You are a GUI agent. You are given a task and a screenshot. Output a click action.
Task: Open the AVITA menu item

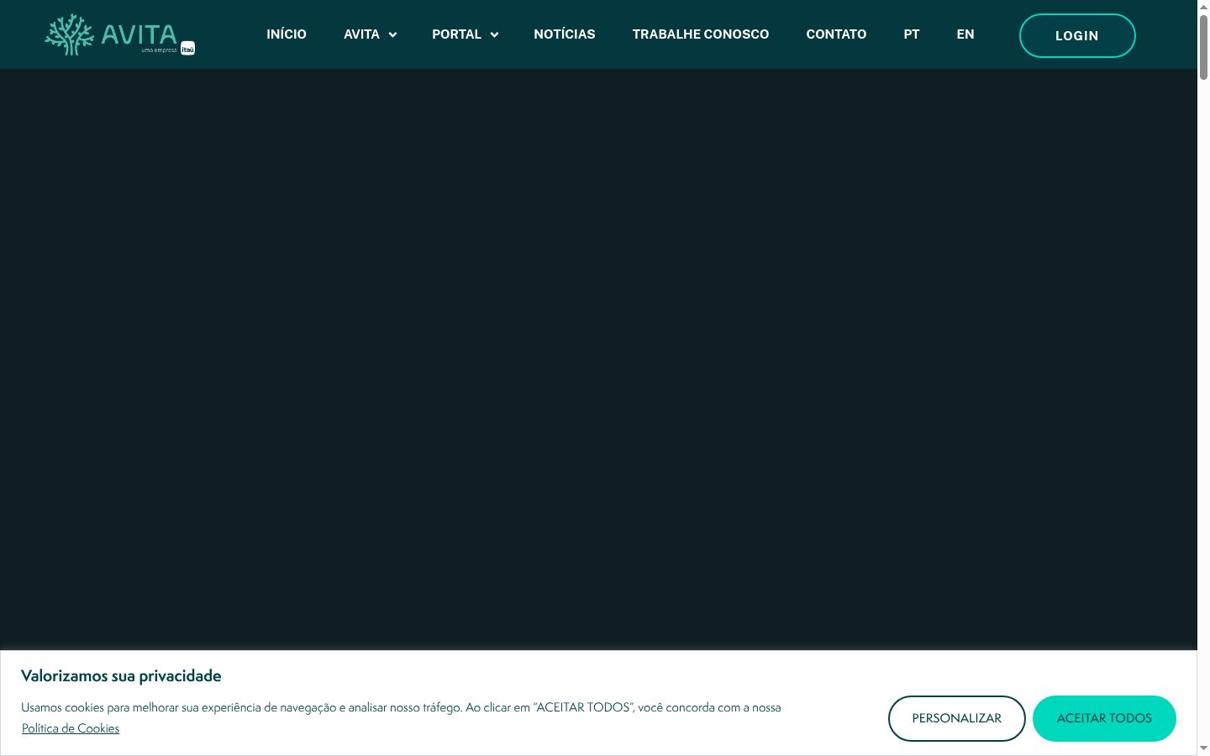[361, 34]
